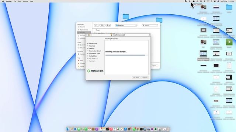236x132 pixels.
Task: Open Launchpad from the Dock
Action: click(x=72, y=129)
